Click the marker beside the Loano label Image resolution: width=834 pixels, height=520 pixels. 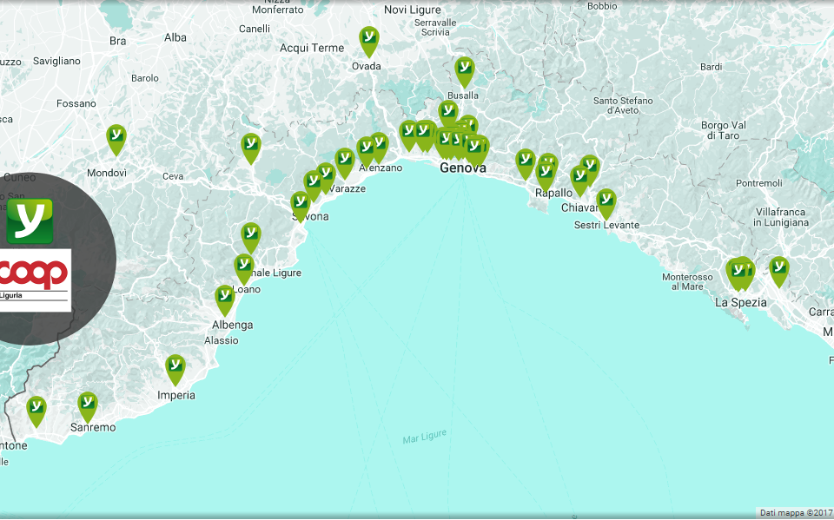point(244,267)
